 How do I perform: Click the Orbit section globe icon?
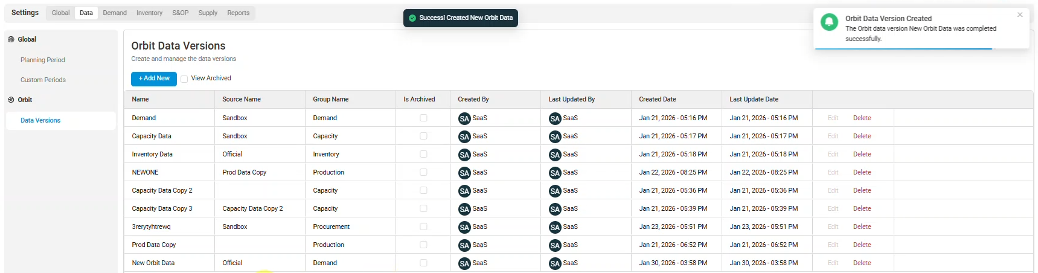(x=11, y=100)
